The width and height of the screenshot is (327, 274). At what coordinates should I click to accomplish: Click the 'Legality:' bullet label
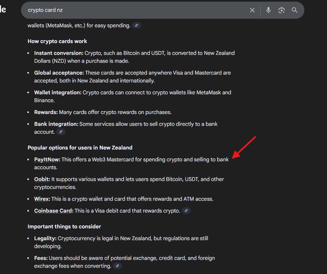coord(45,239)
